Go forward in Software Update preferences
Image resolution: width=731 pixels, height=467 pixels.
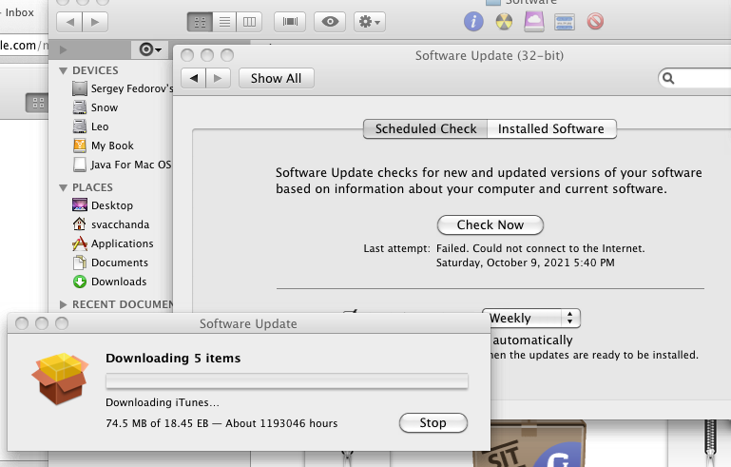pyautogui.click(x=218, y=78)
